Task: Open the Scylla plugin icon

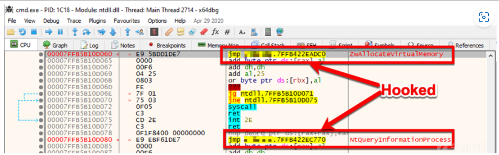Action: pyautogui.click(x=154, y=32)
